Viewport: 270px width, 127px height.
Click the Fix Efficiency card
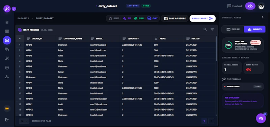tap(243, 101)
